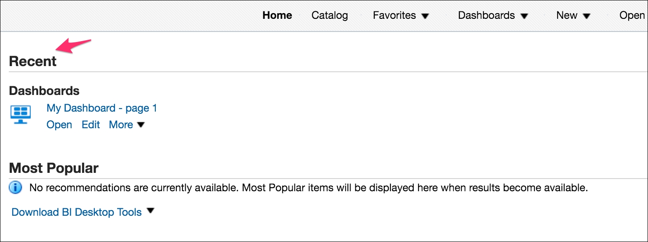Click the Dashboards label in the header bar
Screen dimensions: 648x242
[486, 15]
